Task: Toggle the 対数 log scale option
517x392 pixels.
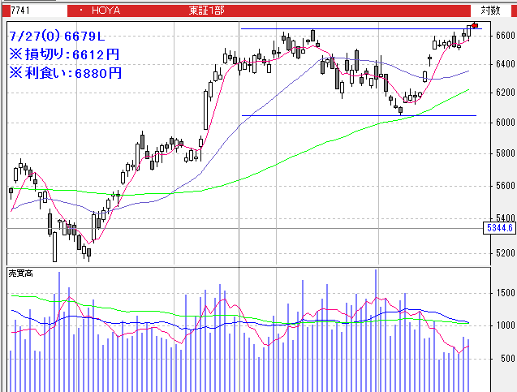Action: pyautogui.click(x=489, y=10)
